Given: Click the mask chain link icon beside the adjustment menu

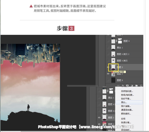Looking at the screenshot, I should [108, 91].
